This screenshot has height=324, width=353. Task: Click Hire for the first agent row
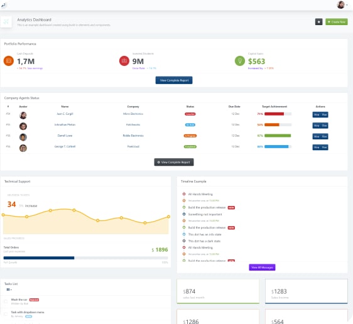317,115
